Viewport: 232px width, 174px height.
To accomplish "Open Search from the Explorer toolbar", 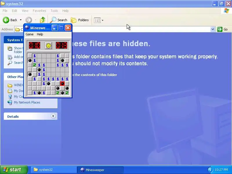I will (59, 20).
